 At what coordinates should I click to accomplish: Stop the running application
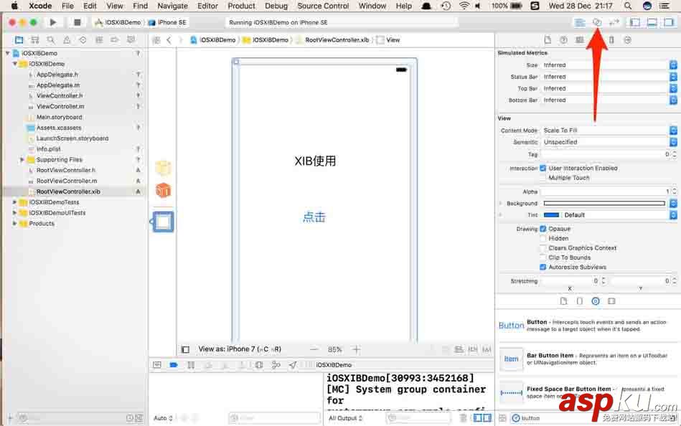pyautogui.click(x=76, y=22)
